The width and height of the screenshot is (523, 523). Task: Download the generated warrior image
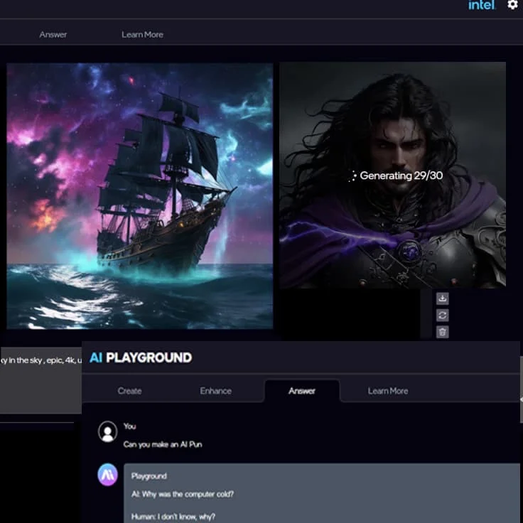click(x=442, y=298)
